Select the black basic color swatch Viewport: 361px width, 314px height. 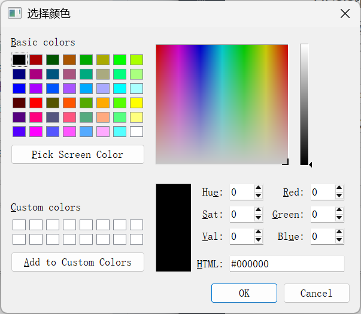(x=19, y=60)
